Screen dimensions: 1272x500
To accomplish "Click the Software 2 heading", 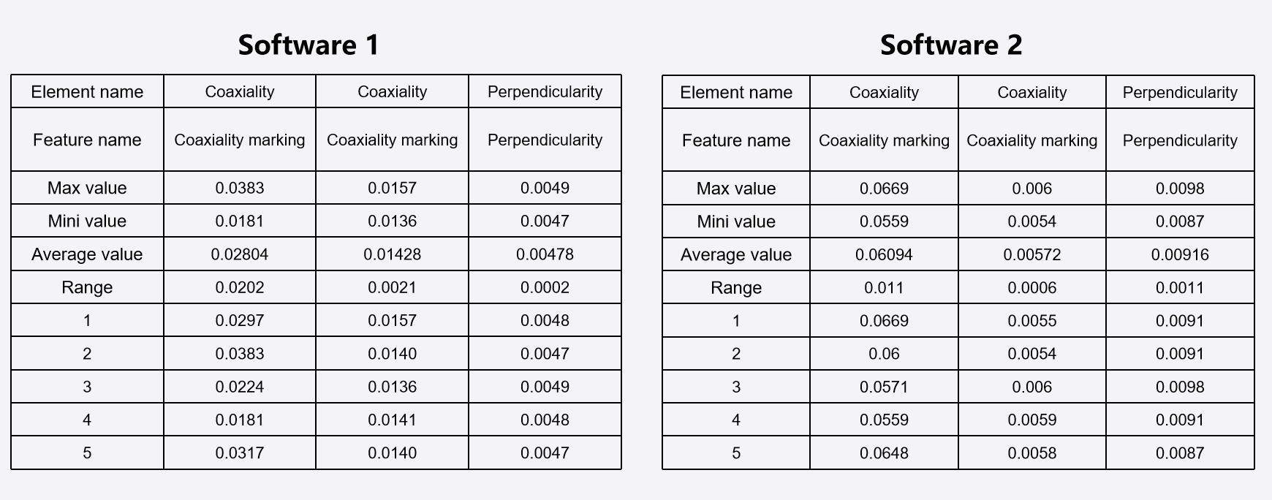I will click(x=951, y=45).
